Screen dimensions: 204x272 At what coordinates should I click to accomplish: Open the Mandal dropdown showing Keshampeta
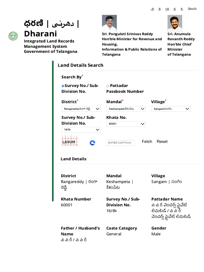coord(126,109)
